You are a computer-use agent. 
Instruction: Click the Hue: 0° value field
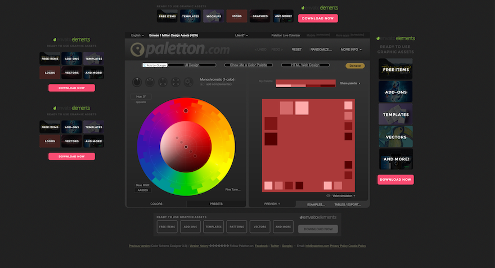click(x=141, y=97)
